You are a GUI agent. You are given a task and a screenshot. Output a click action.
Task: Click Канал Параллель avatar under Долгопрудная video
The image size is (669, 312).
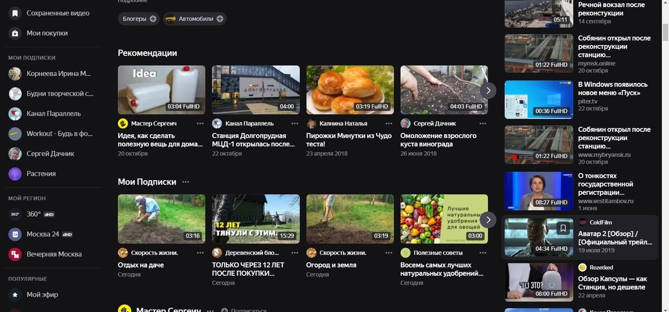point(217,123)
